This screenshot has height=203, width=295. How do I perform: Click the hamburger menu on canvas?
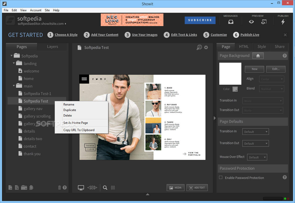84,79
